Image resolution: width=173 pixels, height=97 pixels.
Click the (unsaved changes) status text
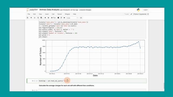tap(85, 10)
